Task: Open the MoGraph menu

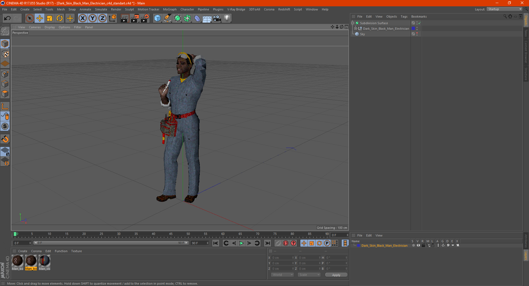Action: pos(170,9)
